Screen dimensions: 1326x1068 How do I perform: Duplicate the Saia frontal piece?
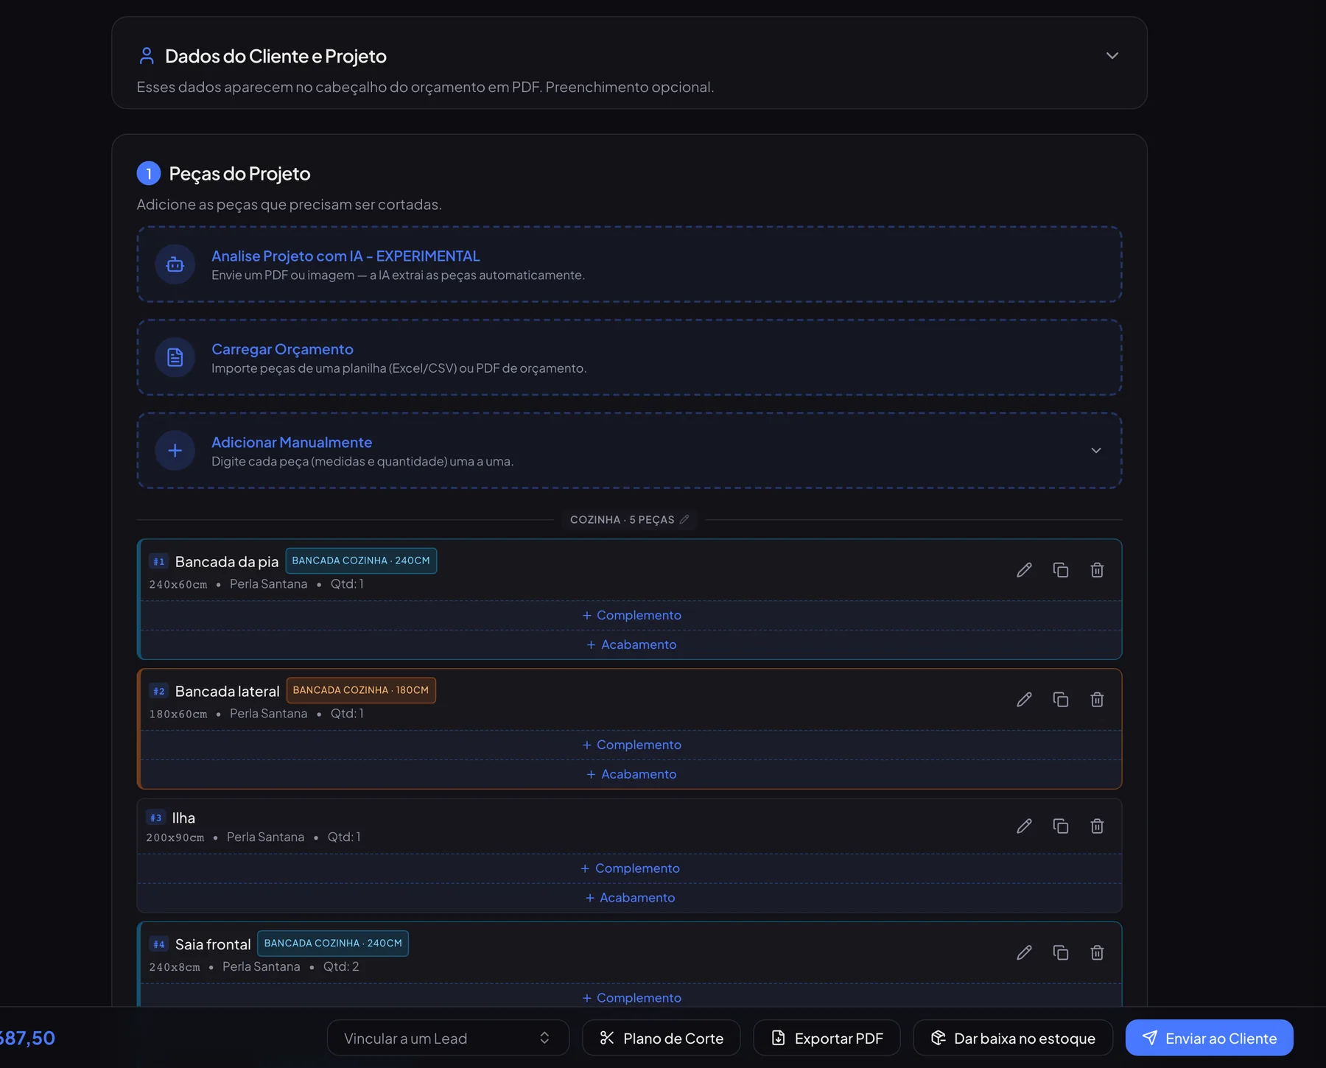1061,953
